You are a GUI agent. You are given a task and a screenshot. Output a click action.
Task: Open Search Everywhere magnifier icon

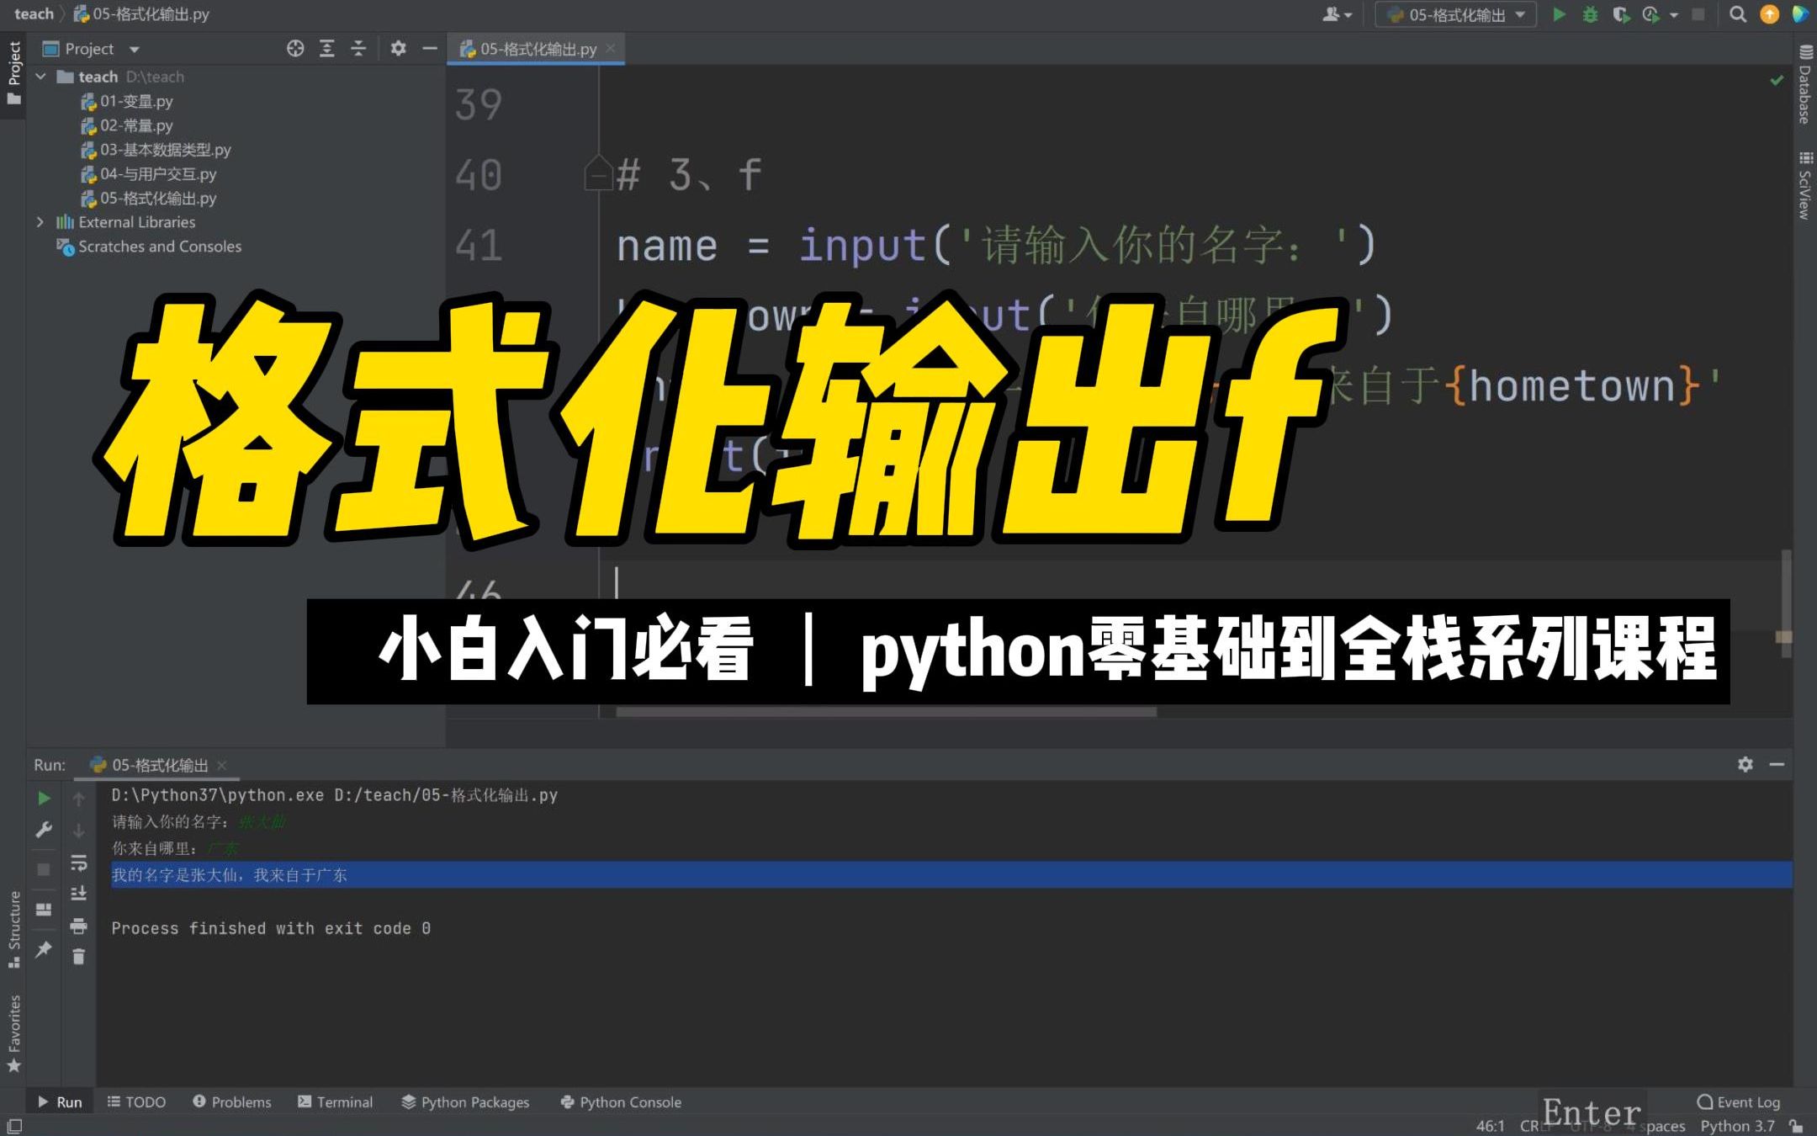click(1737, 14)
